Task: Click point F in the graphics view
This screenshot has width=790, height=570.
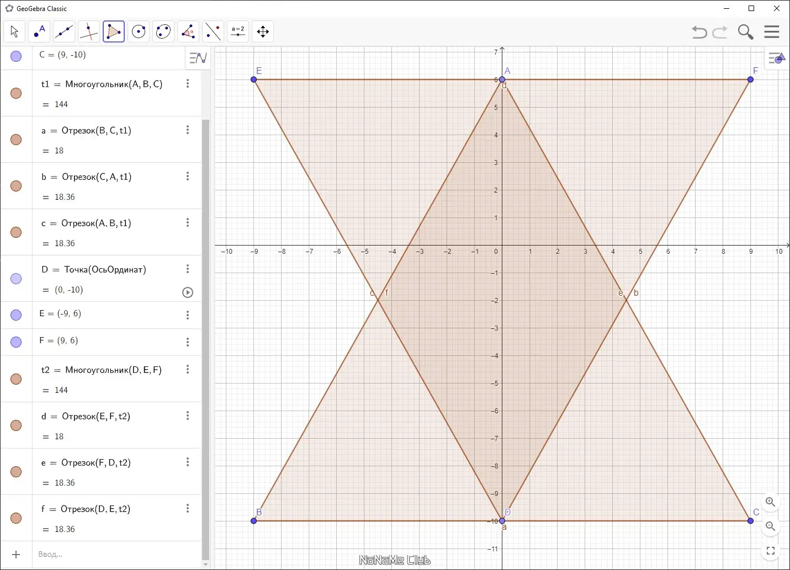Action: (x=750, y=79)
